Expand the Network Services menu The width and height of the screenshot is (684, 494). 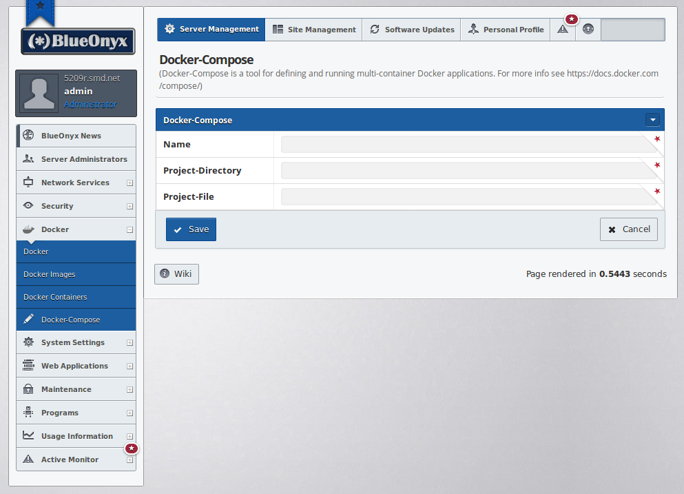(129, 183)
